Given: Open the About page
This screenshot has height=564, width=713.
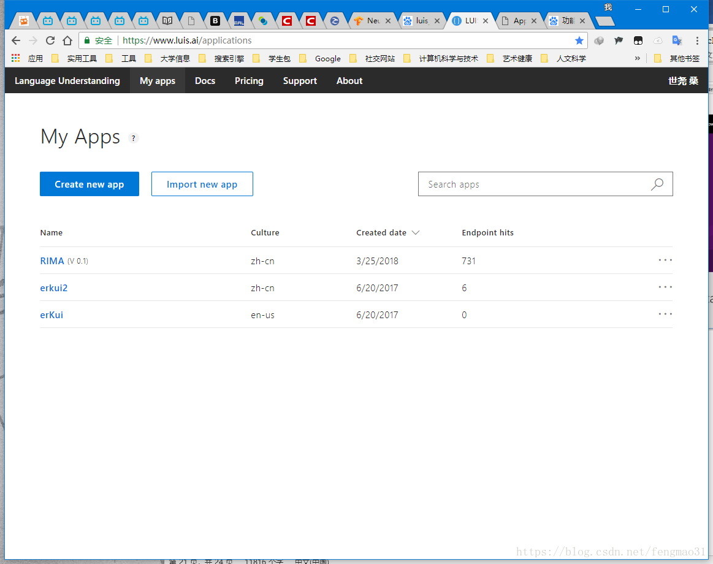Looking at the screenshot, I should point(349,80).
